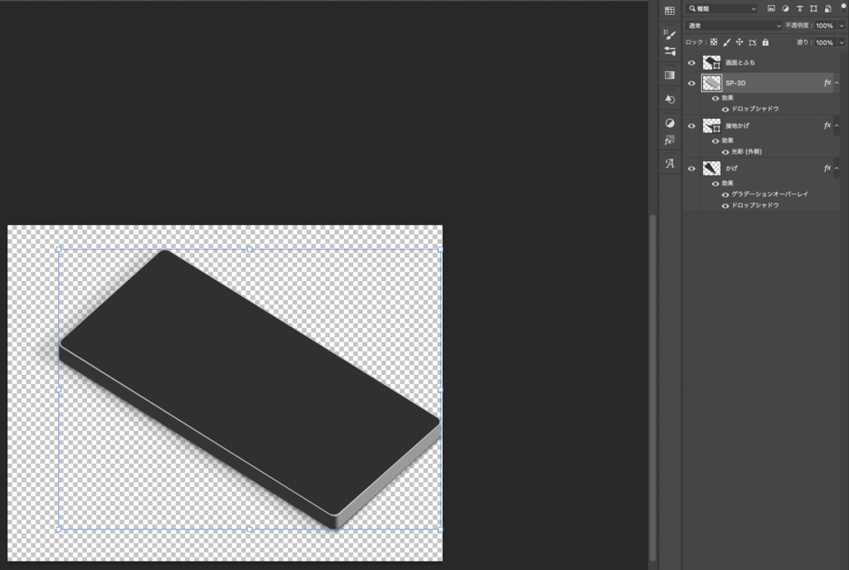The width and height of the screenshot is (849, 570).
Task: Collapse 接地かげ layer effects chevron
Action: (837, 126)
